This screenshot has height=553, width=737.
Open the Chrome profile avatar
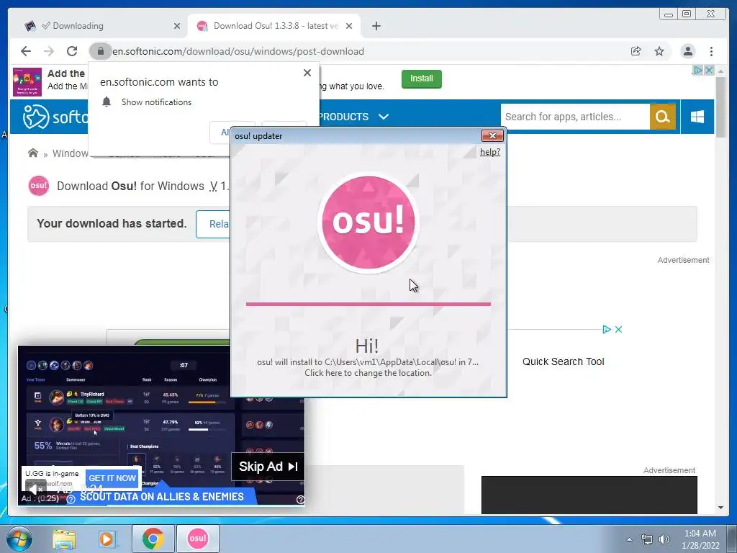687,51
